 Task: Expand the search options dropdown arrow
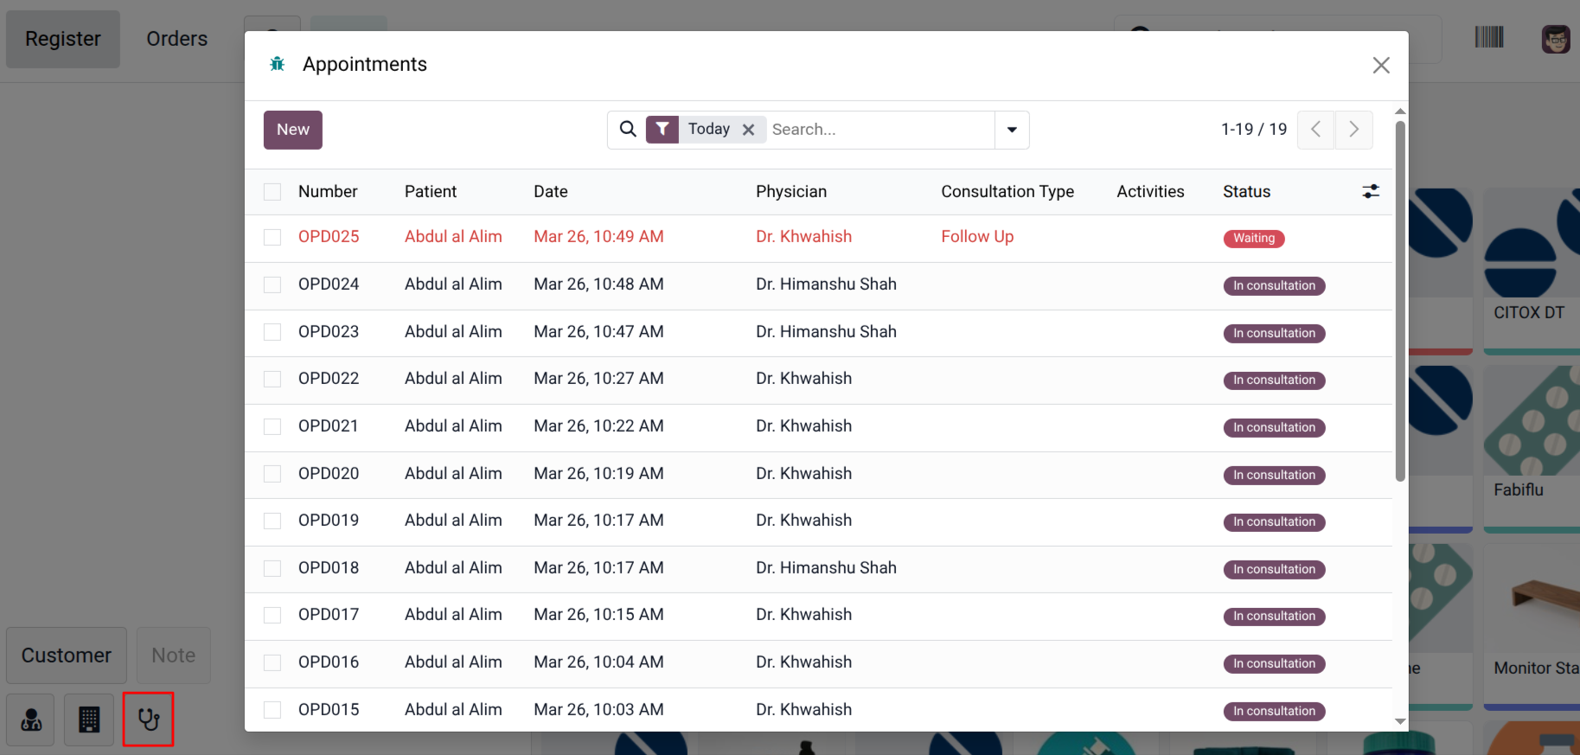click(1012, 130)
